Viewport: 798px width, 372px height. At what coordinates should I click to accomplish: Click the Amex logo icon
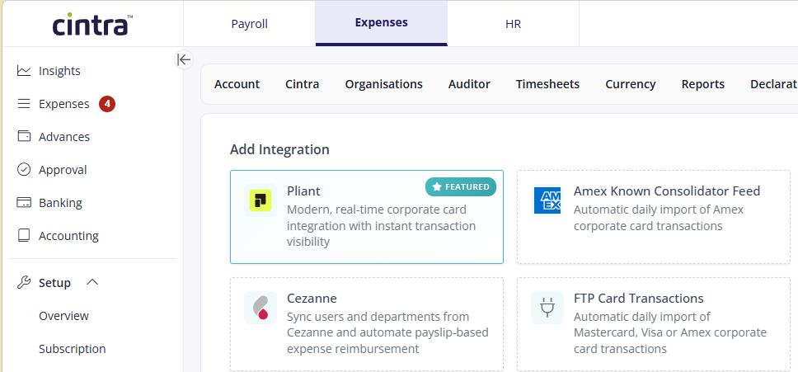pos(547,200)
